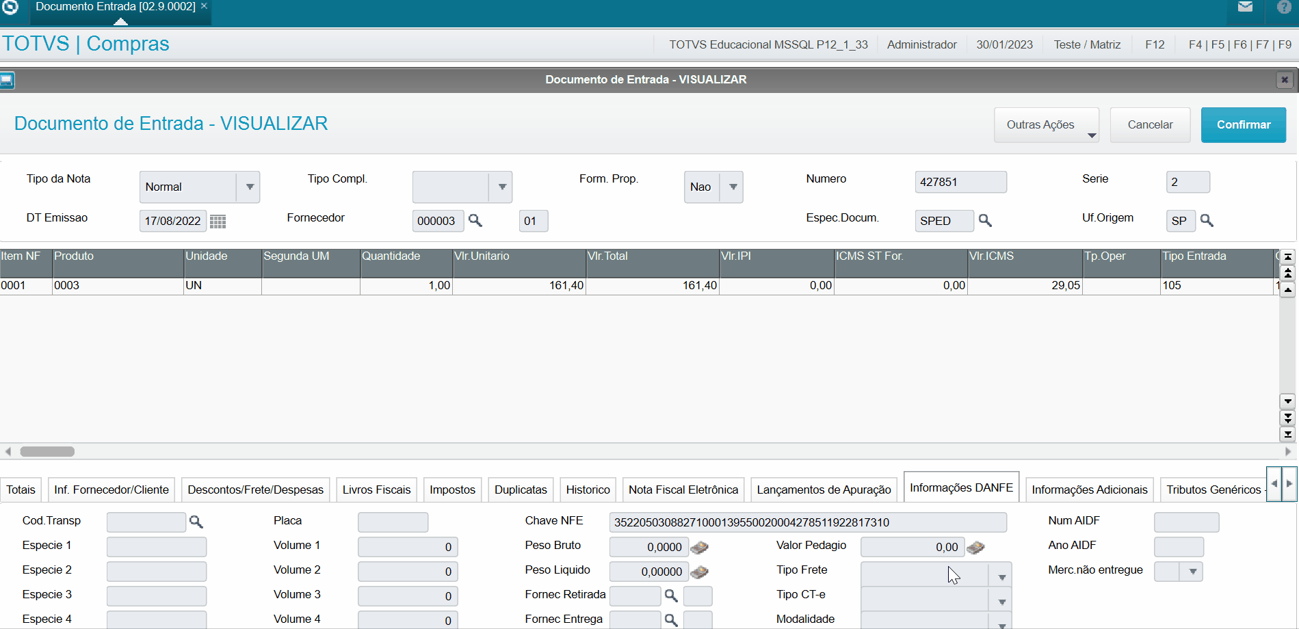Open the Tributos Genéricos tab
The image size is (1299, 629).
(x=1213, y=490)
